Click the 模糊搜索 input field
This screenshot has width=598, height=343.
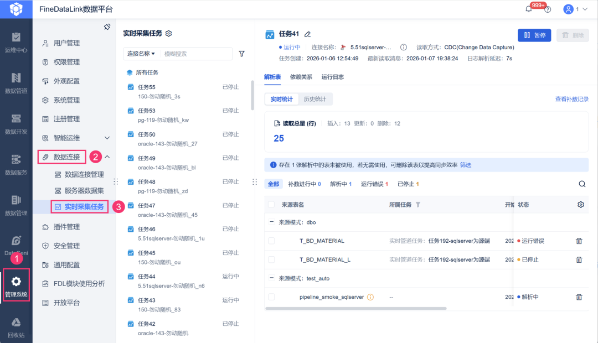point(196,54)
